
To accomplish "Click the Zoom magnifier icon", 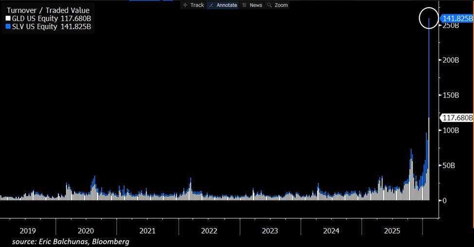I will point(269,5).
